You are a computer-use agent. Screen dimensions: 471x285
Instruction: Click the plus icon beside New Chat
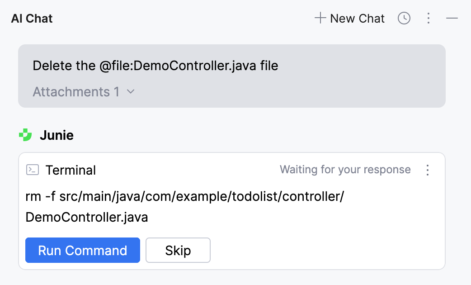tap(320, 18)
